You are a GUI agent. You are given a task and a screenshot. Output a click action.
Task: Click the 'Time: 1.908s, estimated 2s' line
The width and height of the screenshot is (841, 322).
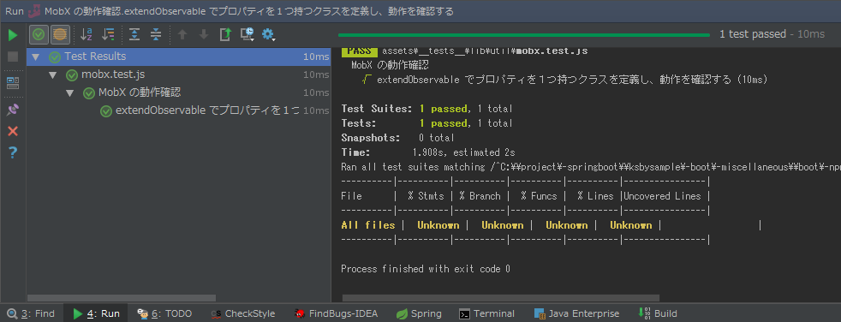coord(428,152)
